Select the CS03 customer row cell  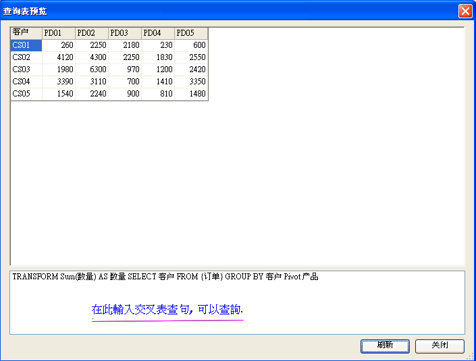pos(26,70)
